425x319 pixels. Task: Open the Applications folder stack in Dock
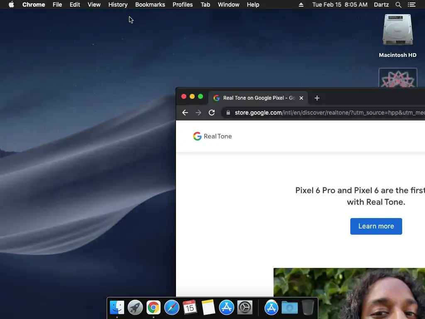point(271,307)
